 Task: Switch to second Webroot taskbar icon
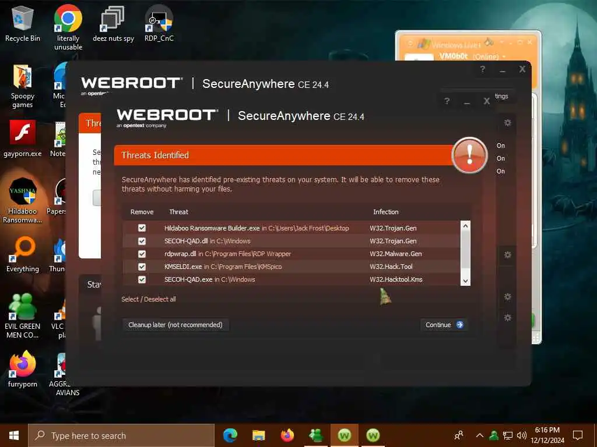373,435
